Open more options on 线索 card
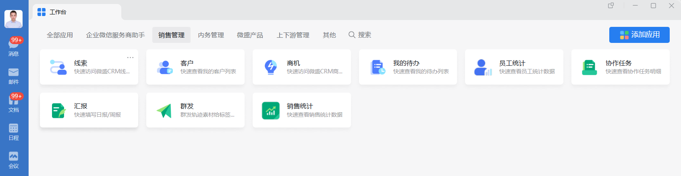Viewport: 681px width, 176px height. 130,57
